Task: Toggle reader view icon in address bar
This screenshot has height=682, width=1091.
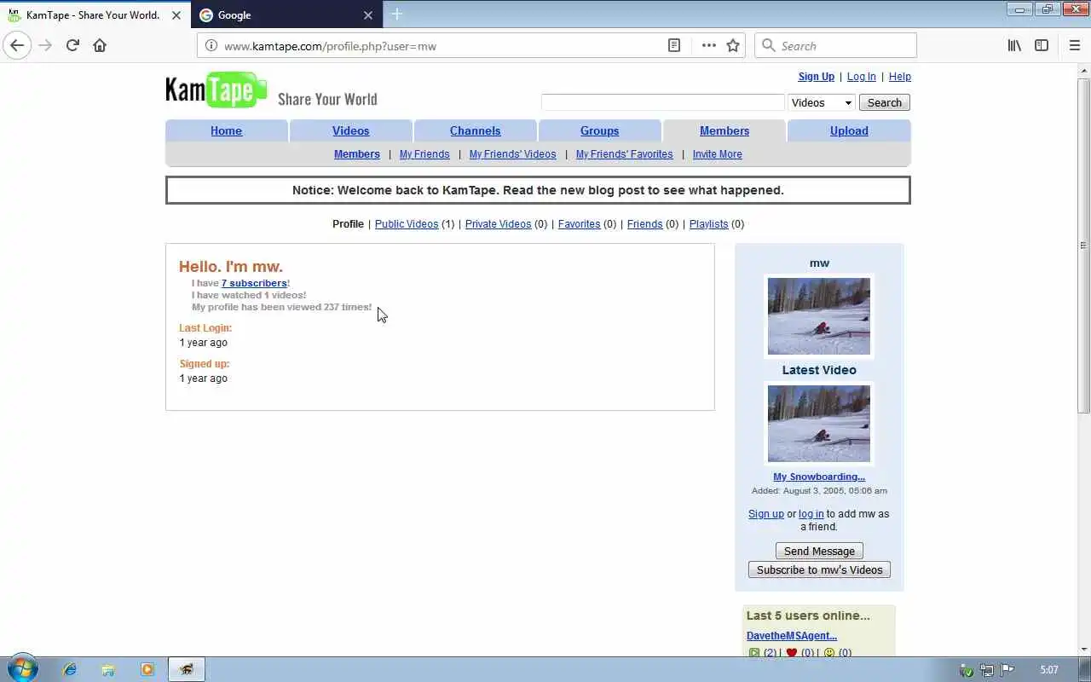Action: [674, 46]
